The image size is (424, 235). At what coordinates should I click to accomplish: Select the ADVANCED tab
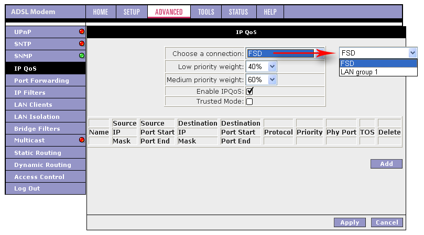[169, 12]
